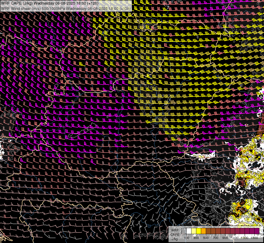Select the gray below-100 CAPE legend swatch
Image resolution: width=264 pixels, height=243 pixels.
(x=184, y=231)
